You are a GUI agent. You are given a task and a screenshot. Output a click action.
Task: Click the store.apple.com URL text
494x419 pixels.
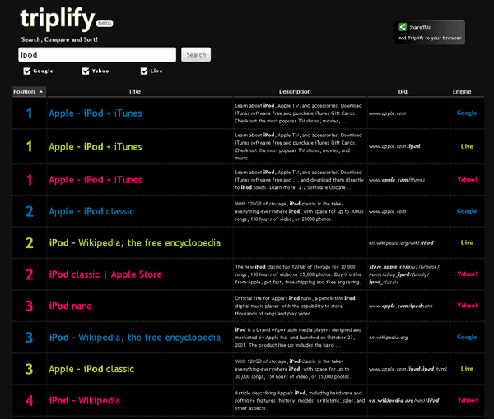404,274
